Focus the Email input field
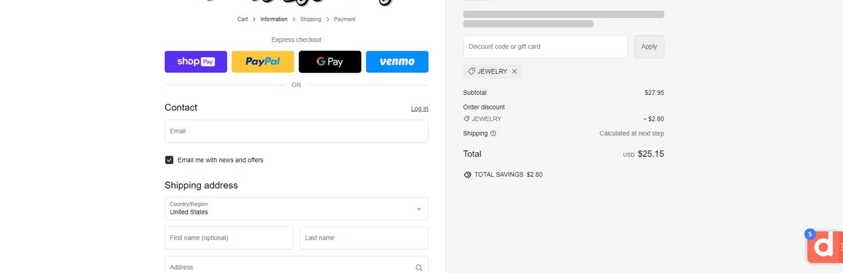Screen dimensions: 843x273 (296, 131)
